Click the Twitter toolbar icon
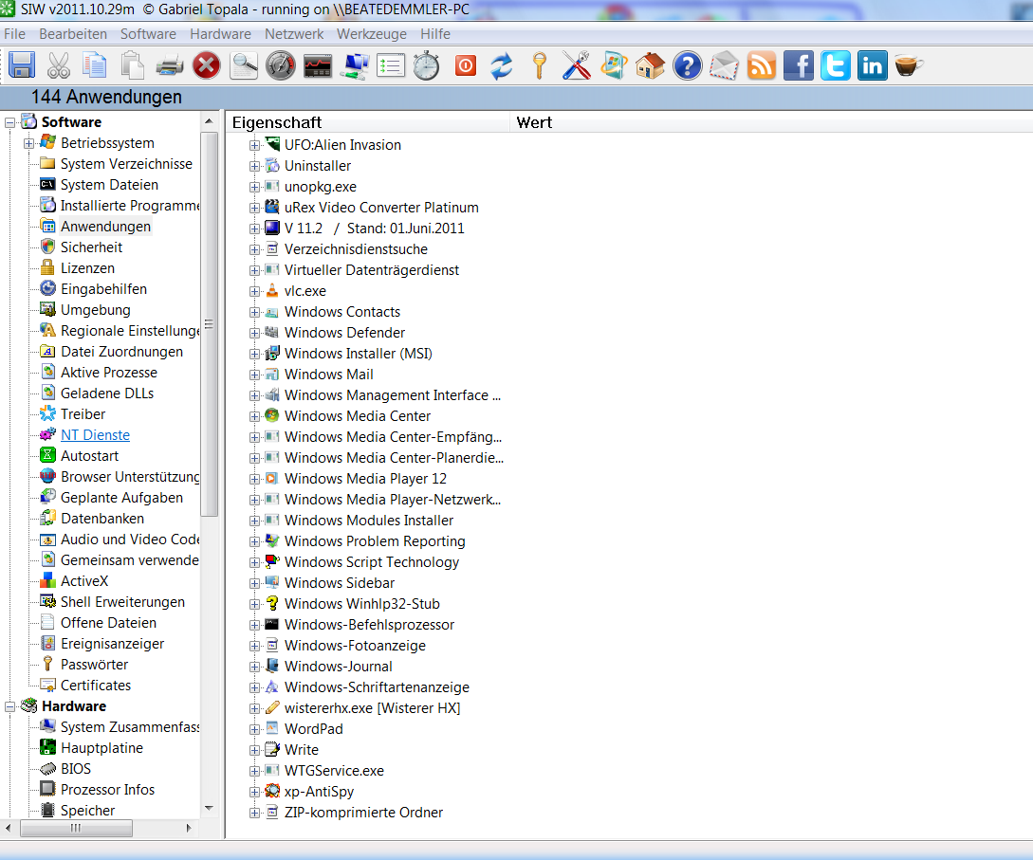 (x=836, y=65)
